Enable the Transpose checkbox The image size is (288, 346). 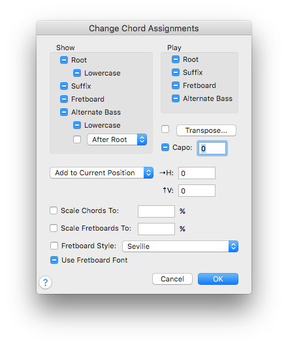[165, 129]
